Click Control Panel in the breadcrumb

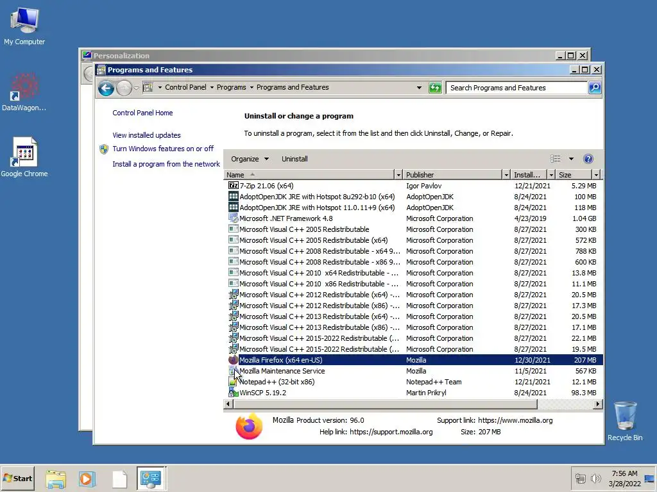(x=185, y=87)
